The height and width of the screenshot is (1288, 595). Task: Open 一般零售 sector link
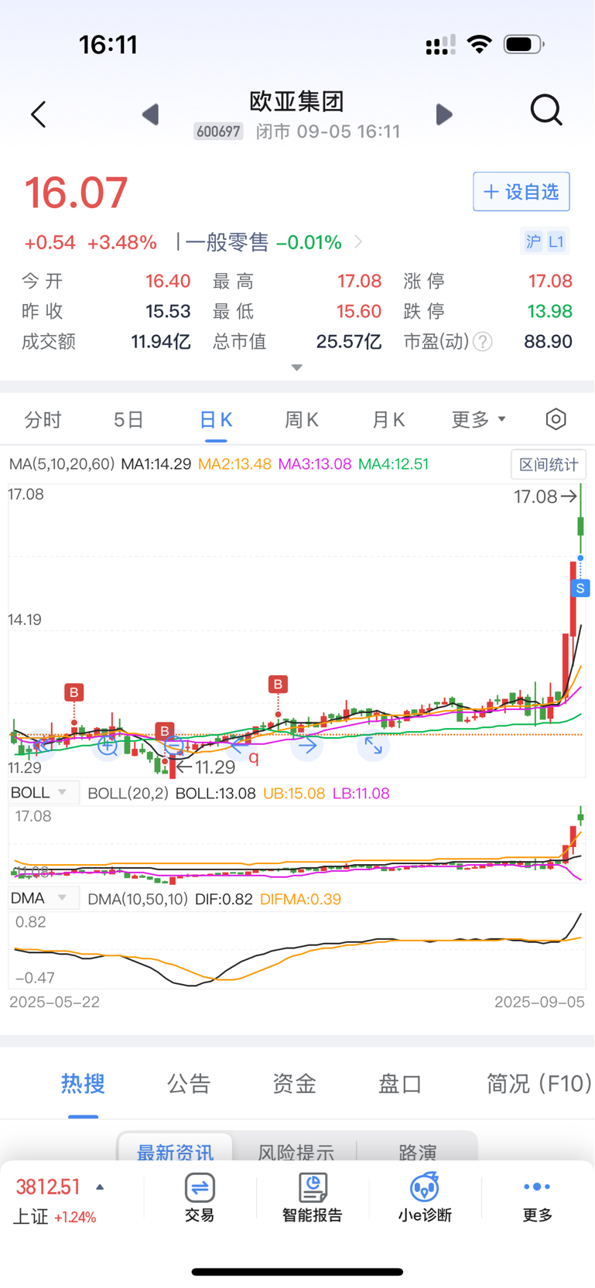(269, 243)
